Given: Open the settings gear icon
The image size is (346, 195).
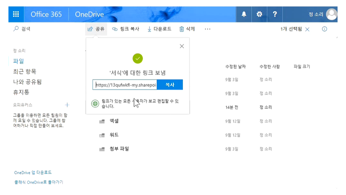Looking at the screenshot, I should [259, 14].
